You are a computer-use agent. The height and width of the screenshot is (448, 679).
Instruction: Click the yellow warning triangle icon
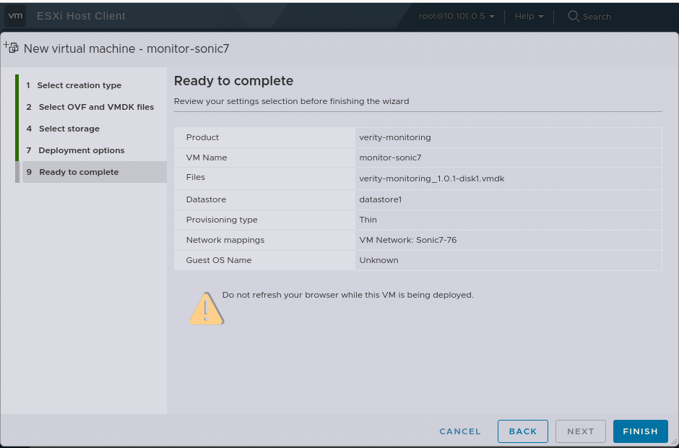(x=206, y=309)
